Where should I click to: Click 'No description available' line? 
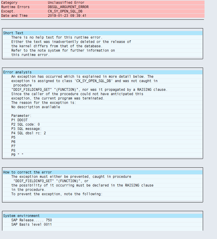tap(36, 107)
